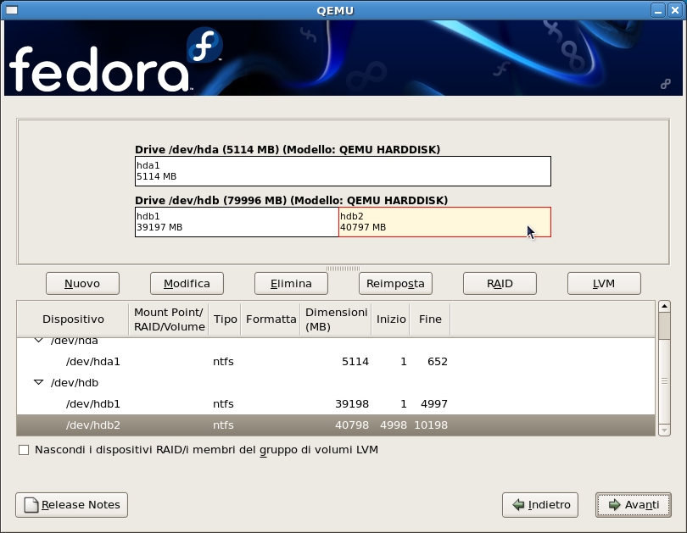
Task: Click partition list scrollbar down arrow
Action: pos(664,430)
